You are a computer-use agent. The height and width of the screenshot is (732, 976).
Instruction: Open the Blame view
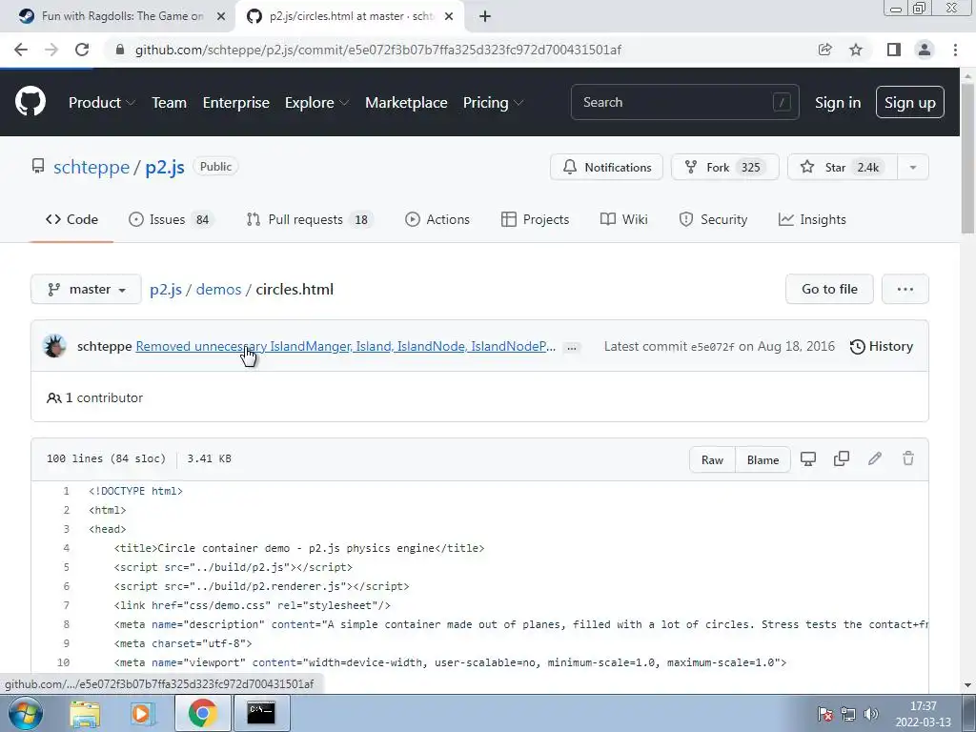click(762, 459)
